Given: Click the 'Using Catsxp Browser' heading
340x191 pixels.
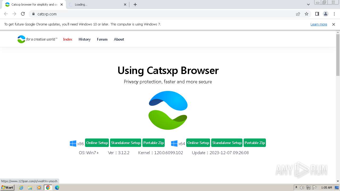Looking at the screenshot, I should (x=168, y=71).
